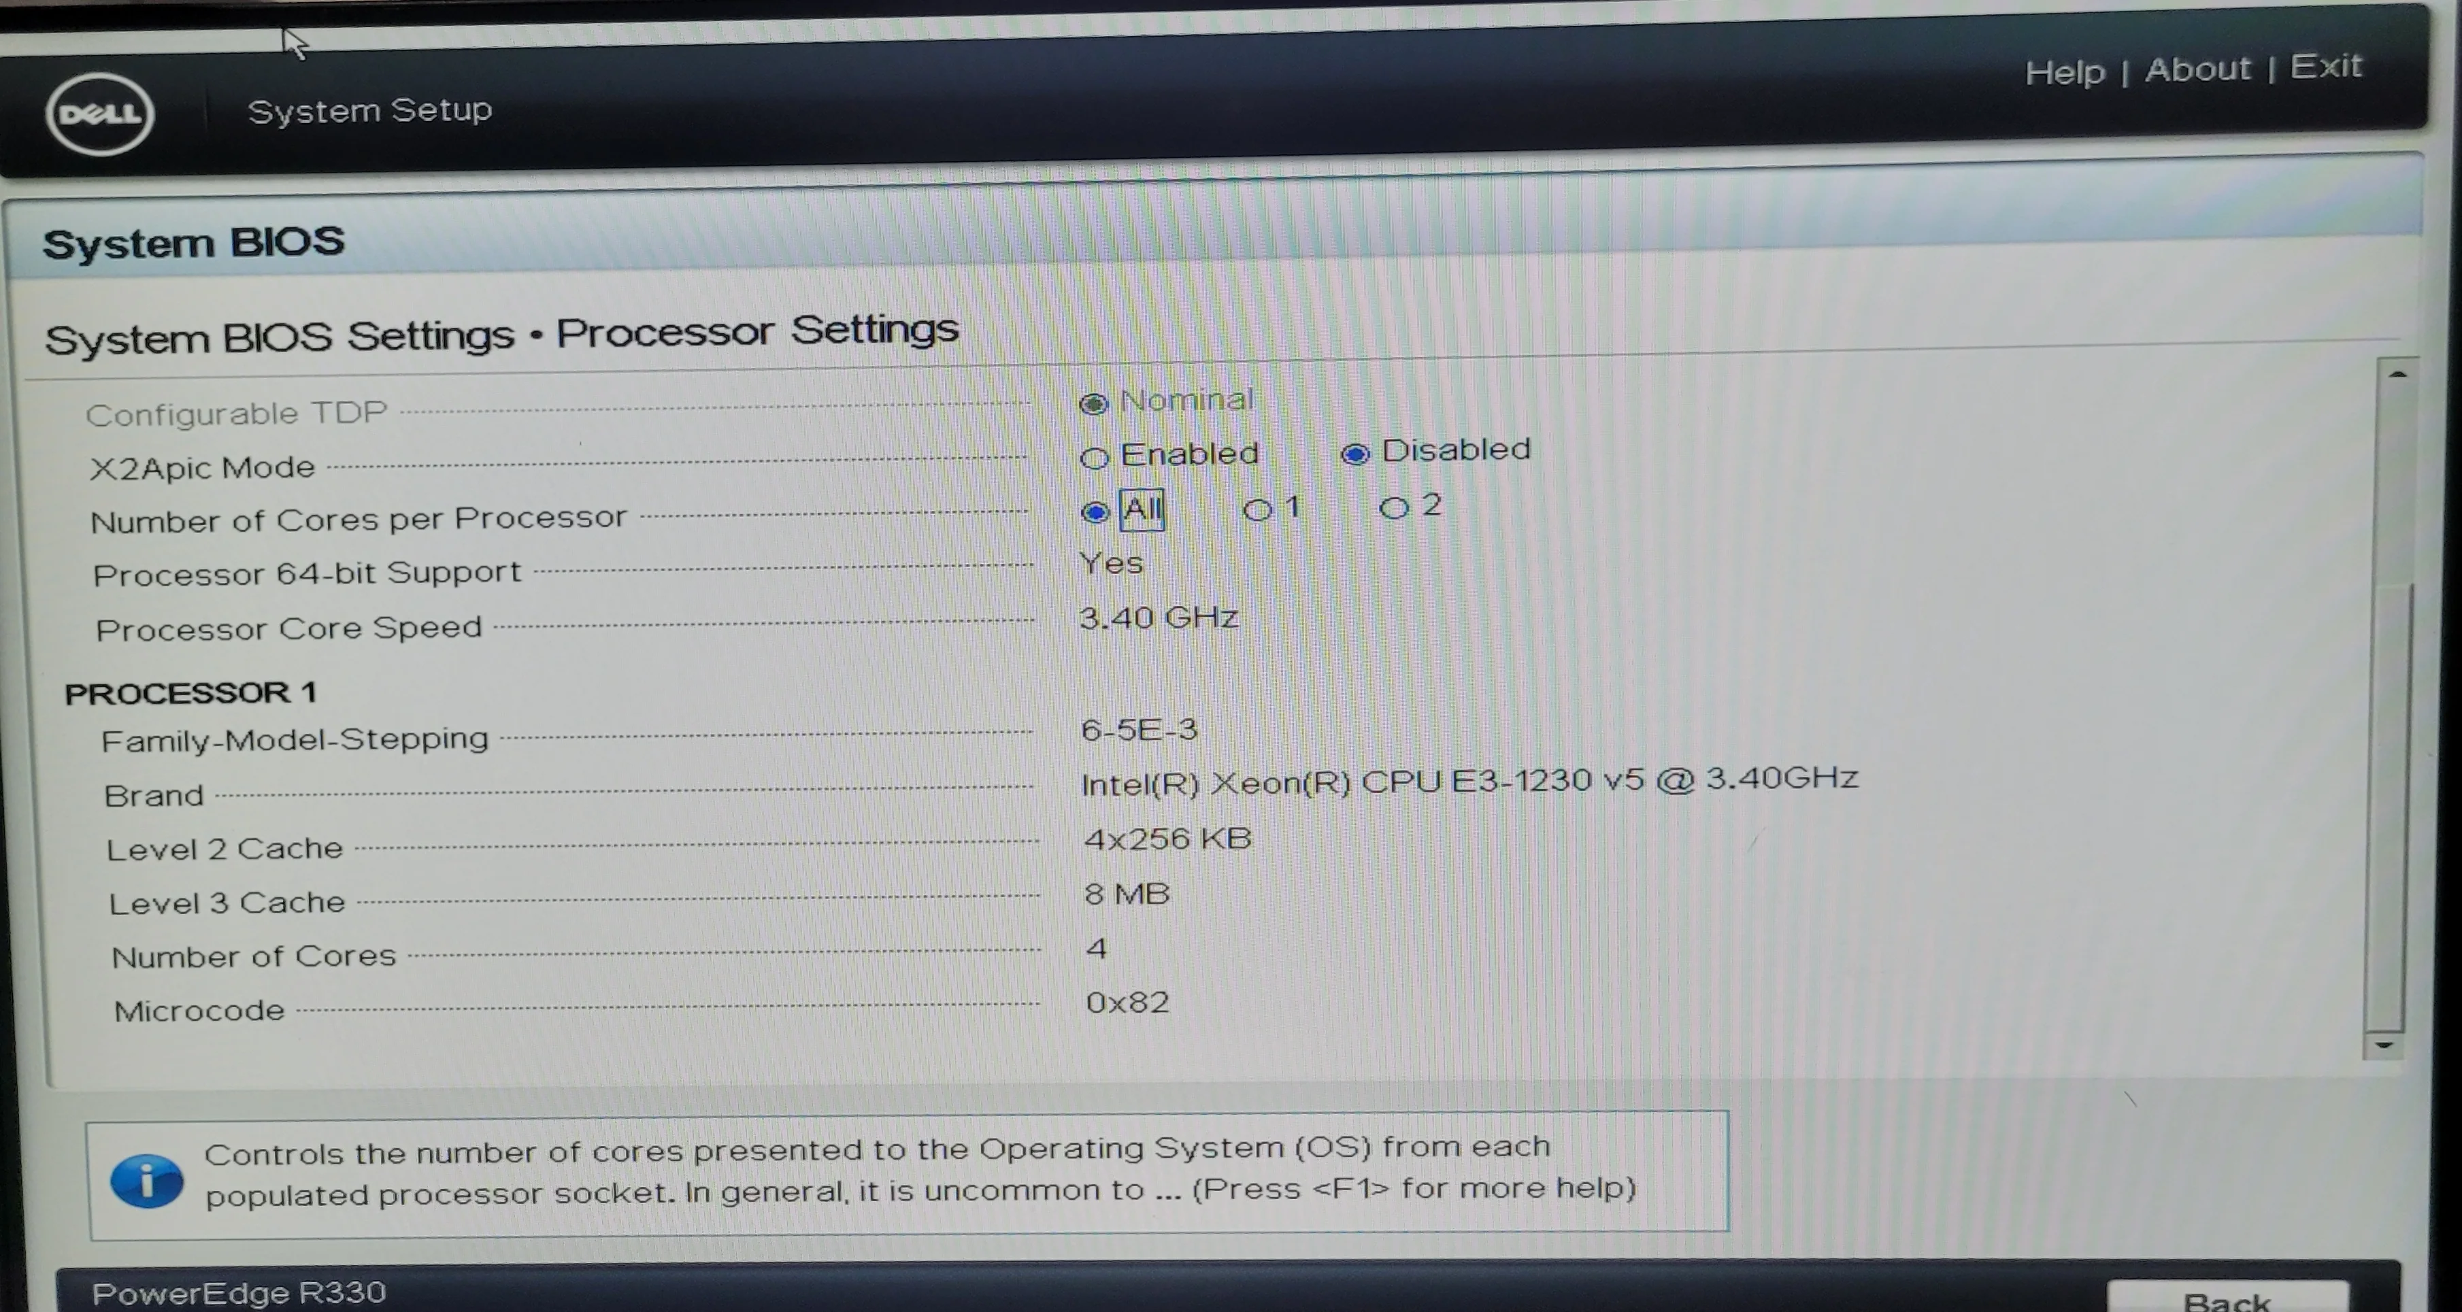The image size is (2462, 1312).
Task: Set cores per processor to 2
Action: click(x=1393, y=507)
